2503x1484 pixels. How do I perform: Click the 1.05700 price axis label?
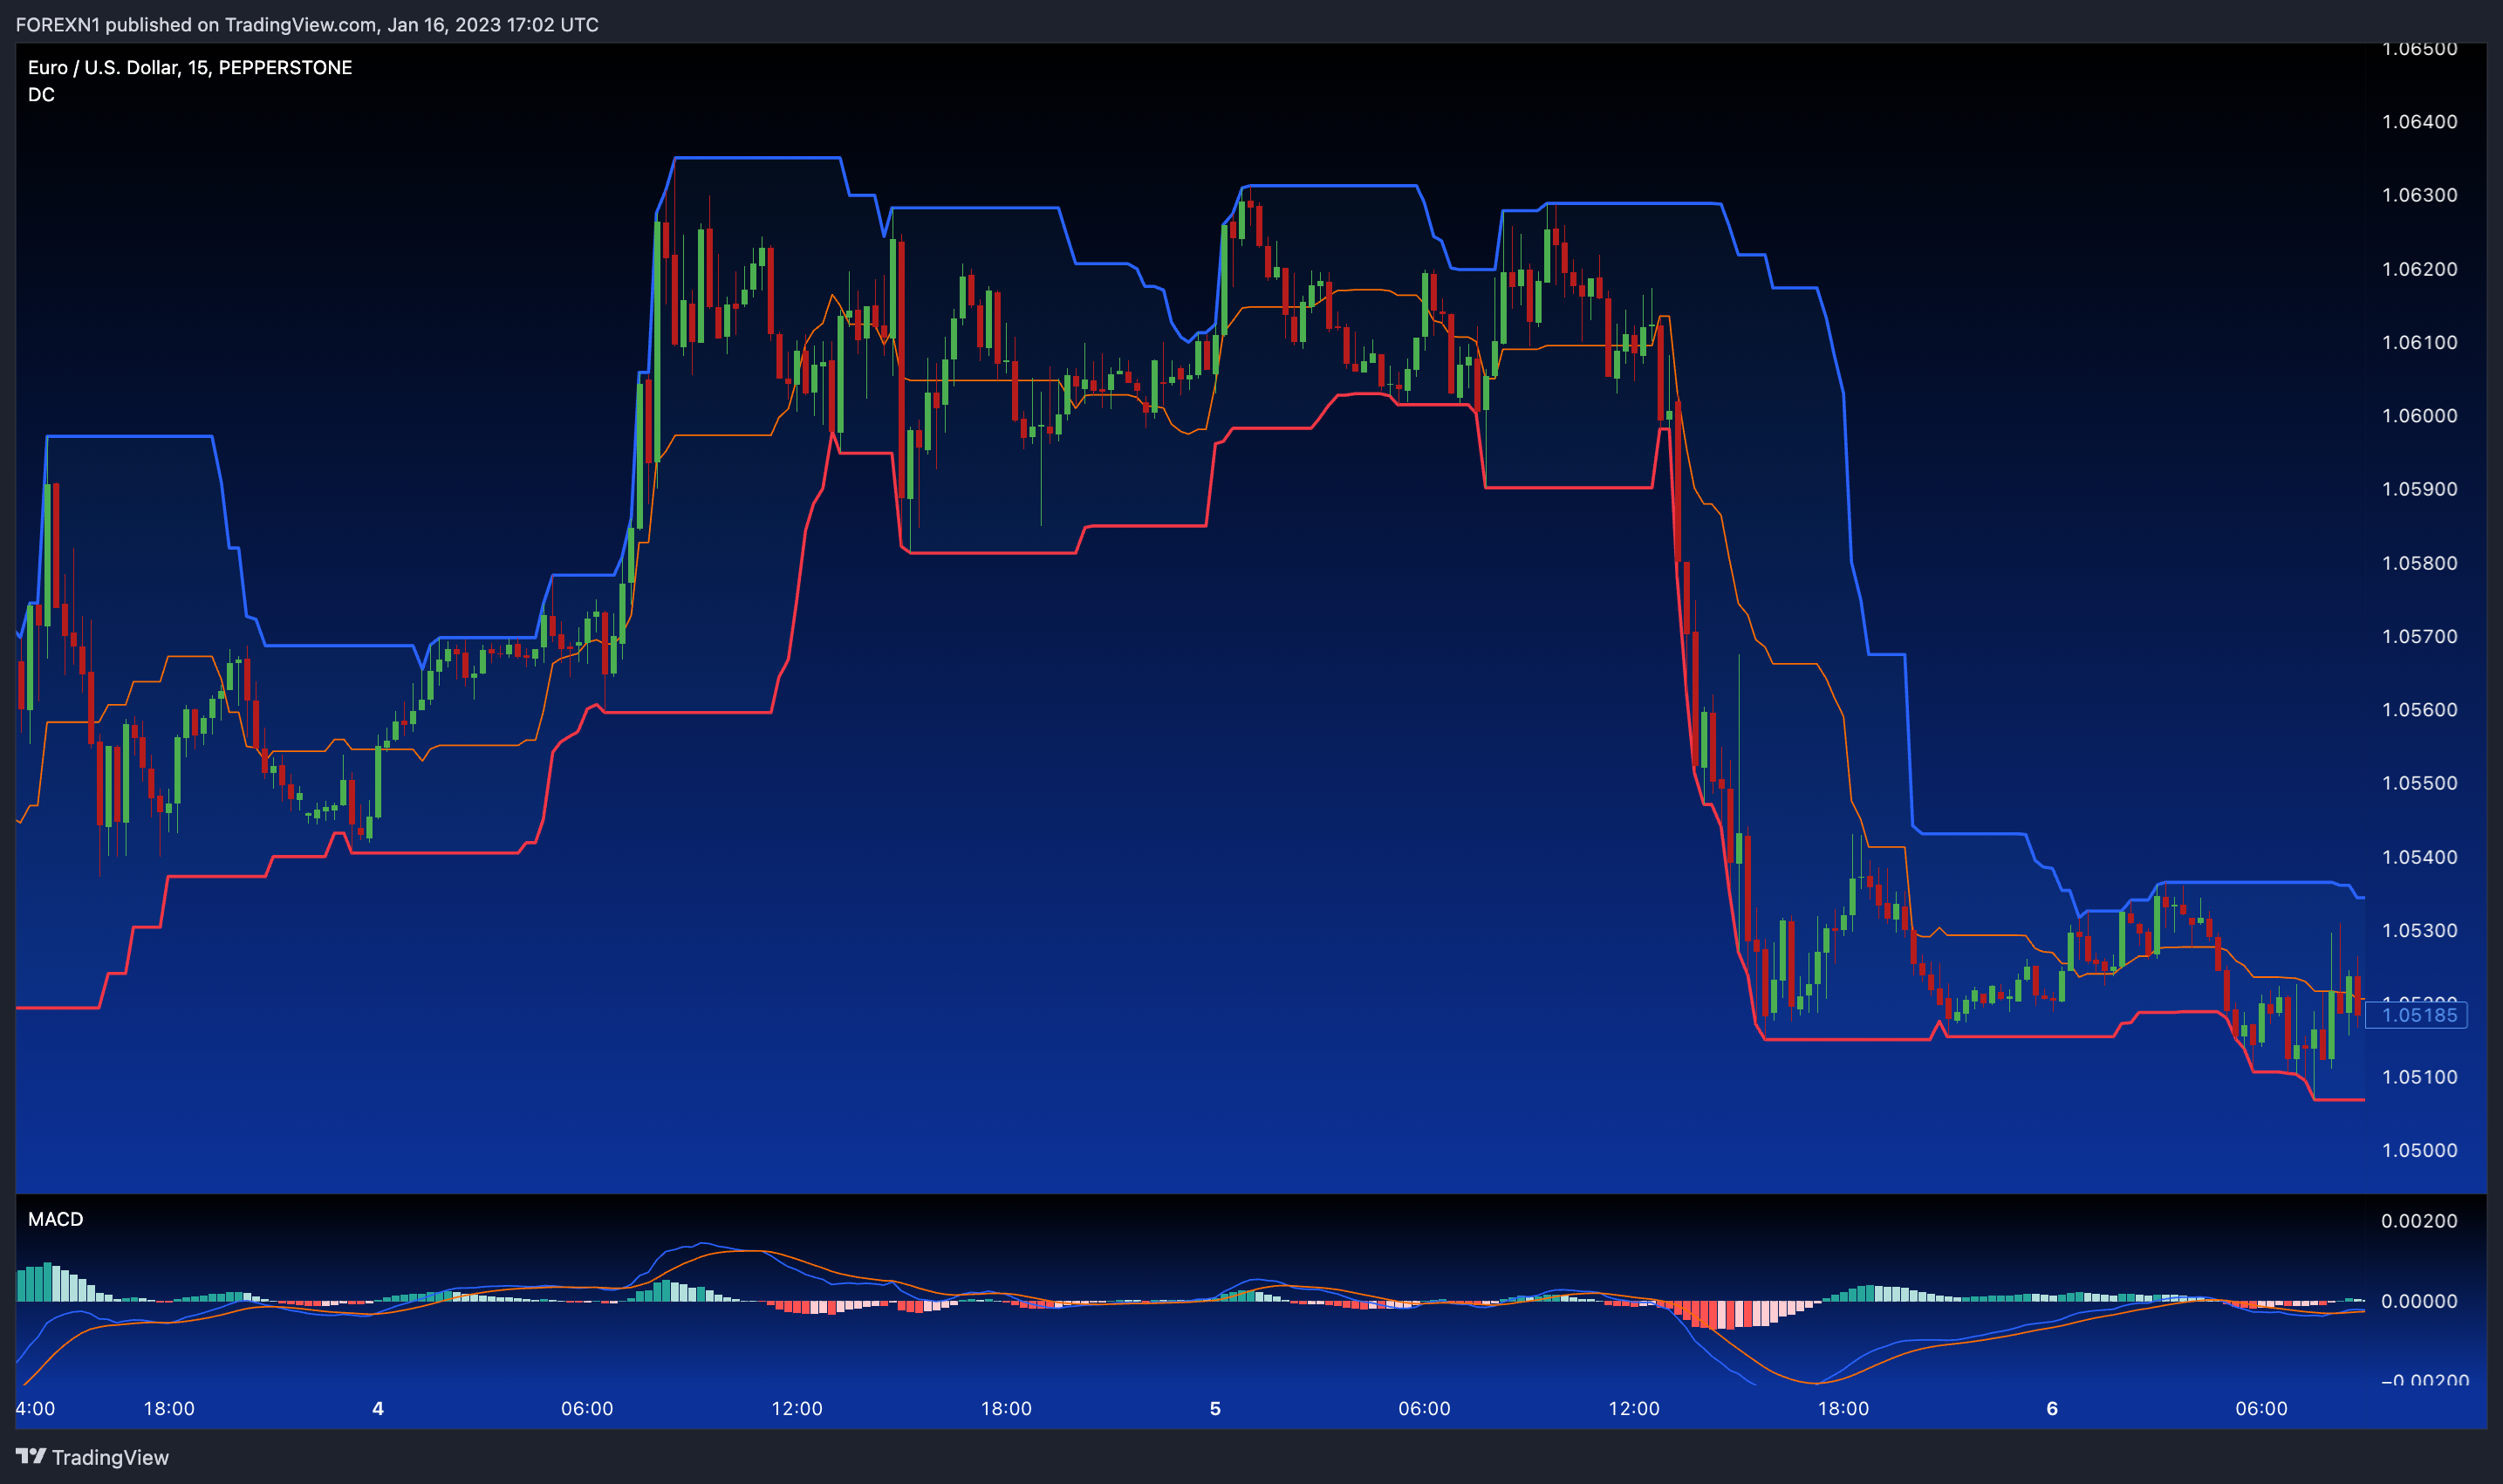point(2419,636)
